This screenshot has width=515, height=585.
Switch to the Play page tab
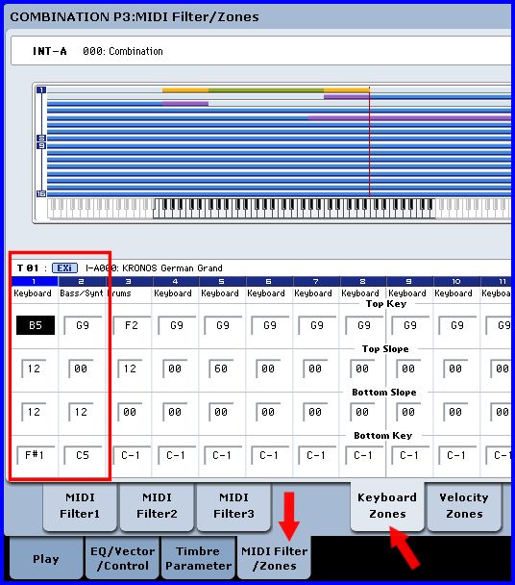pyautogui.click(x=45, y=558)
